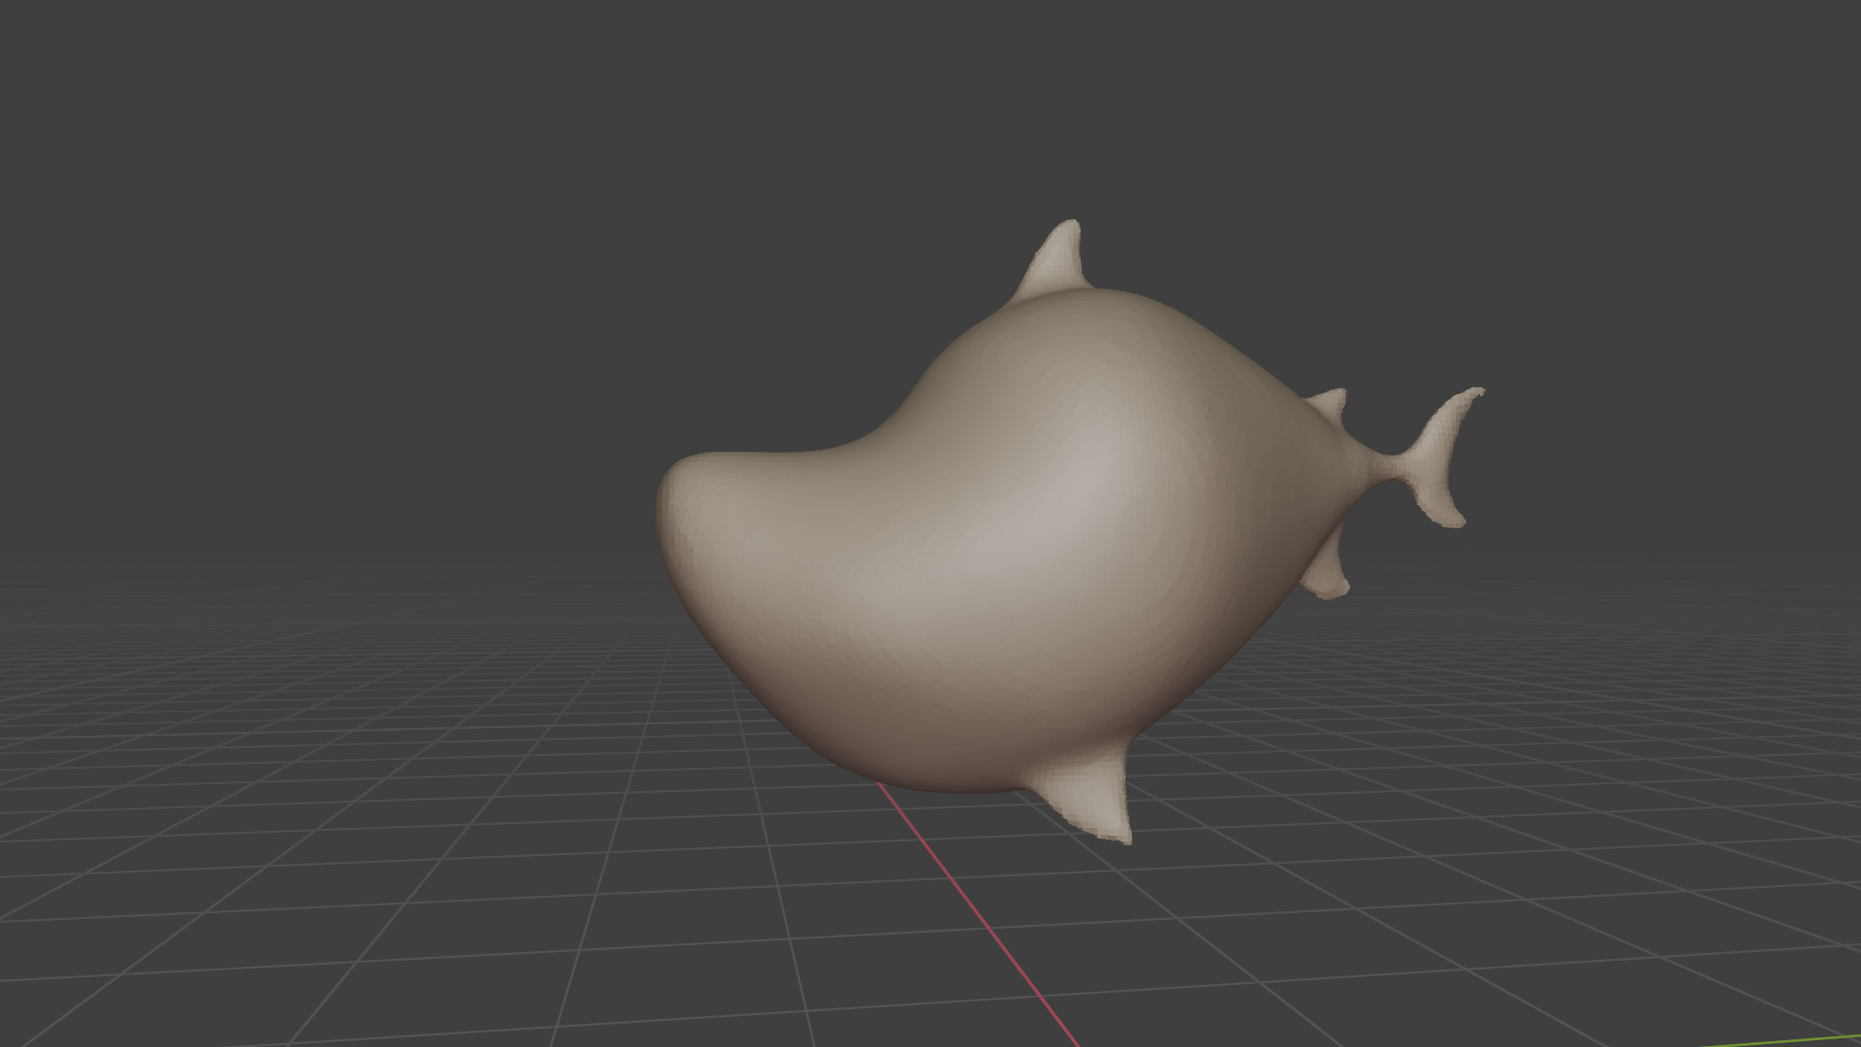Click the tip of the dorsal fin
Viewport: 1861px width, 1047px height.
click(1071, 225)
